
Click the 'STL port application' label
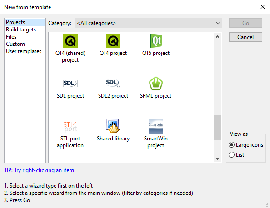[70, 142]
